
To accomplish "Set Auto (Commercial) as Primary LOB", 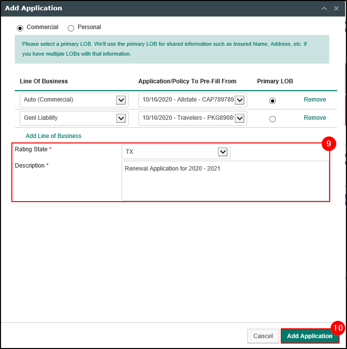I will (272, 101).
